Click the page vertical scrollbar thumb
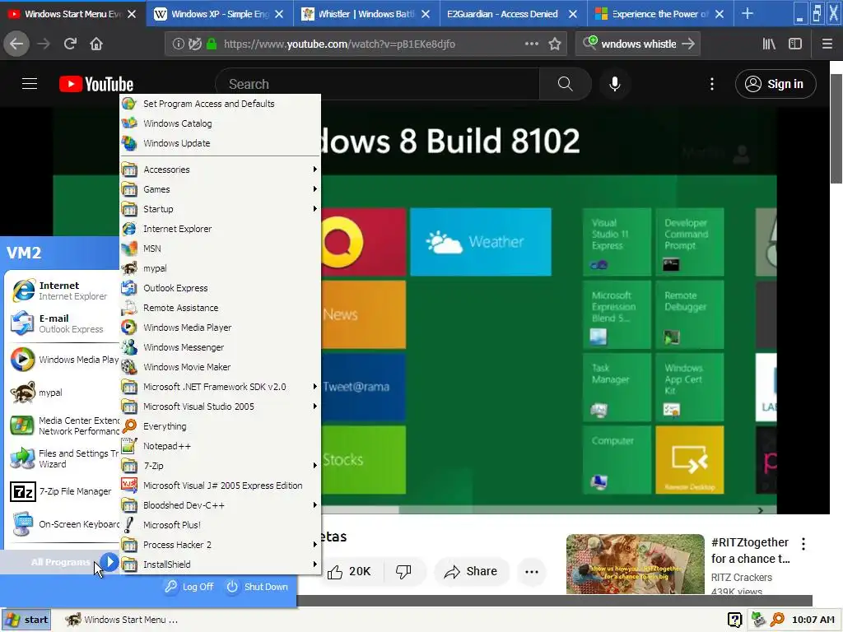Viewport: 843px width, 632px height. coord(836,129)
